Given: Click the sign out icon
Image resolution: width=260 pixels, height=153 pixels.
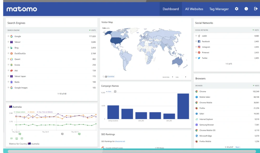Looking at the screenshot, I should (x=256, y=9).
